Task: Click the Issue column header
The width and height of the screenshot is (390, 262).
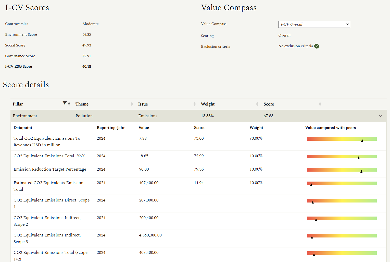Action: (x=143, y=104)
